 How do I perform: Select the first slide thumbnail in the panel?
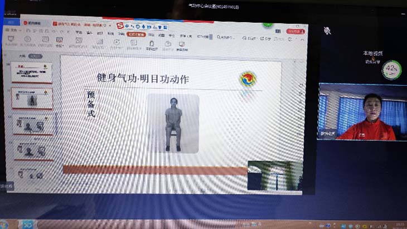[x=32, y=72]
